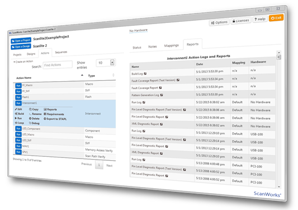The width and height of the screenshot is (298, 210).
Task: Click Run button for MAV1 action
Action: pos(18,146)
